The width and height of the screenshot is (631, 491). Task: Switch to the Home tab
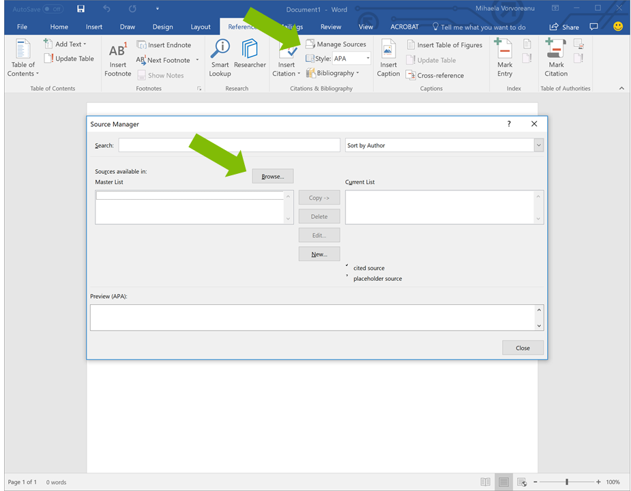click(x=59, y=27)
